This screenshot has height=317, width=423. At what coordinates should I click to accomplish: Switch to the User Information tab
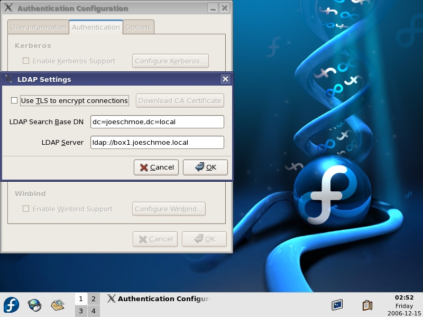coord(38,27)
